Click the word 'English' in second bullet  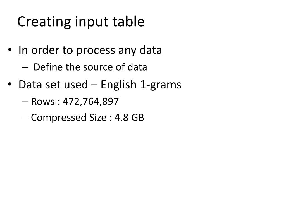(118, 85)
